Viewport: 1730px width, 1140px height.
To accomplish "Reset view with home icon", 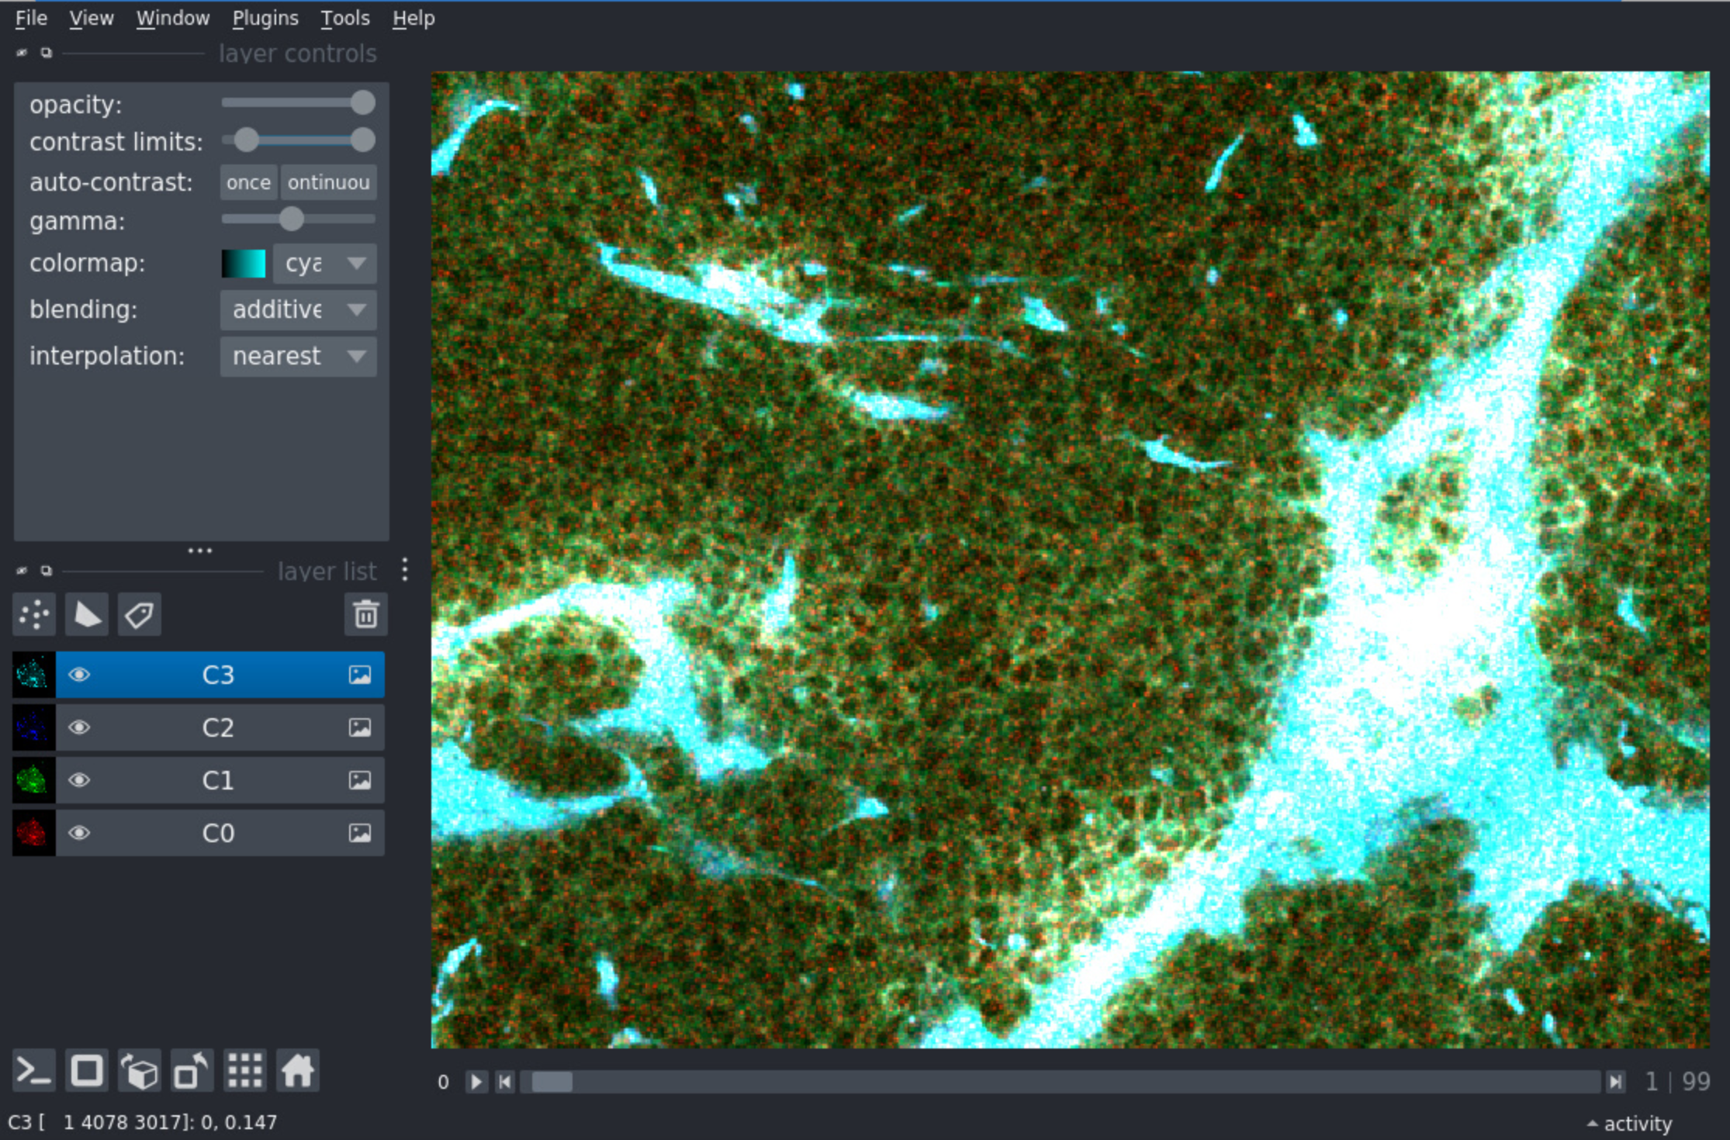I will point(298,1071).
